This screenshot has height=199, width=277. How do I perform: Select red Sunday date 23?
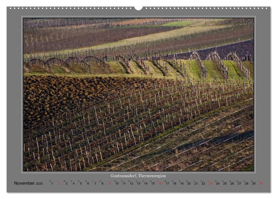210,184
